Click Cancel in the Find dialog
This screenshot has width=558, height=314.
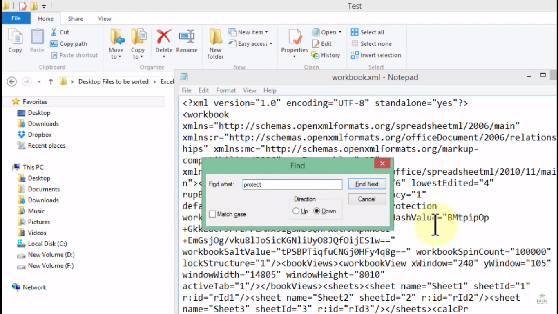367,199
